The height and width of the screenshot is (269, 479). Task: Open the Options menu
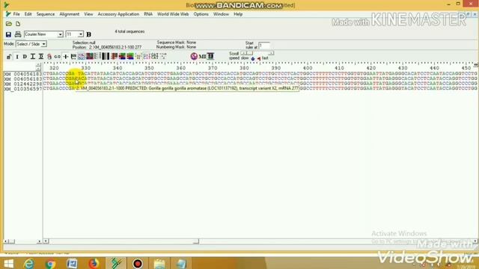click(x=201, y=14)
